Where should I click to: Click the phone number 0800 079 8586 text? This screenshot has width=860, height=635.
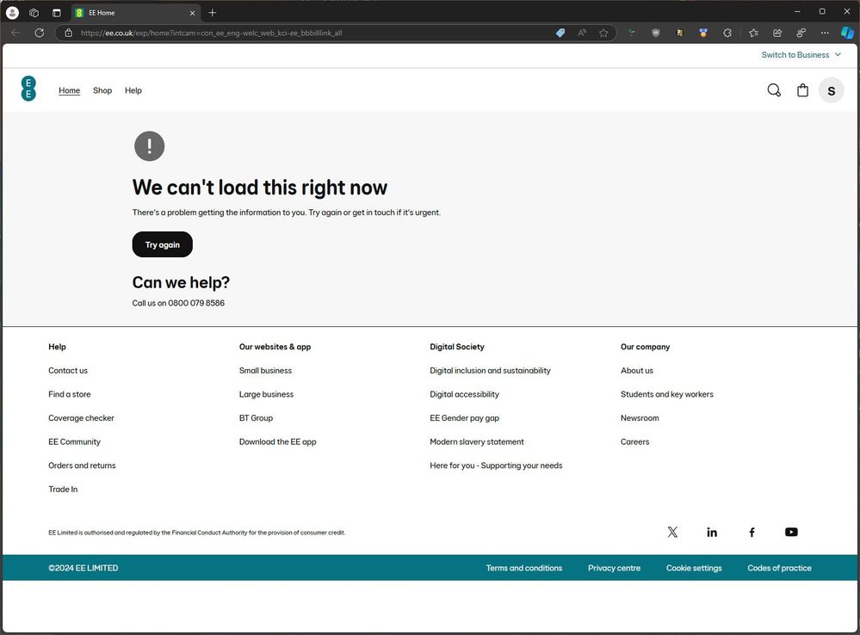[196, 303]
